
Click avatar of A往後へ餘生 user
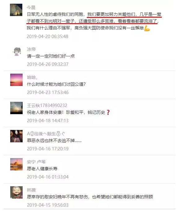click(16, 136)
